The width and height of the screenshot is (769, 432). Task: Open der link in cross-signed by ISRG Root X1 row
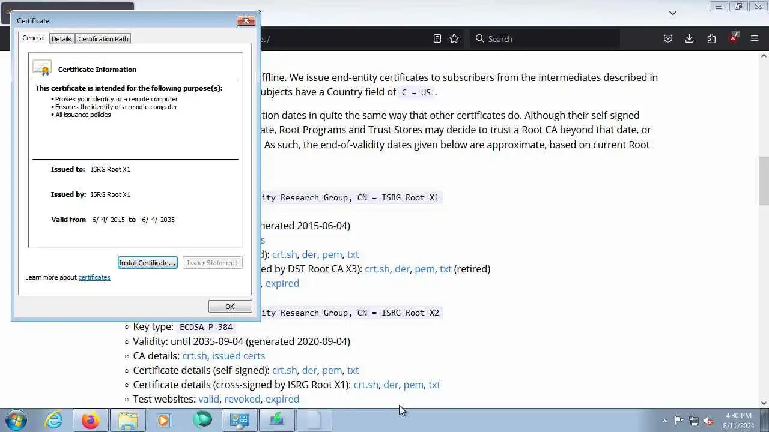391,385
